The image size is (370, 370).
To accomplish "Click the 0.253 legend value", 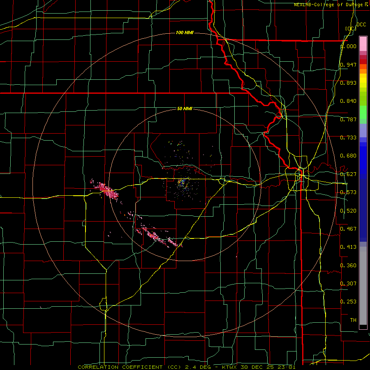I will point(348,302).
